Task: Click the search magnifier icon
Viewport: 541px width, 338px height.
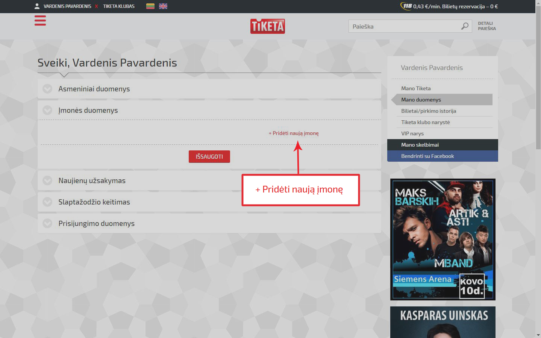Action: (465, 26)
